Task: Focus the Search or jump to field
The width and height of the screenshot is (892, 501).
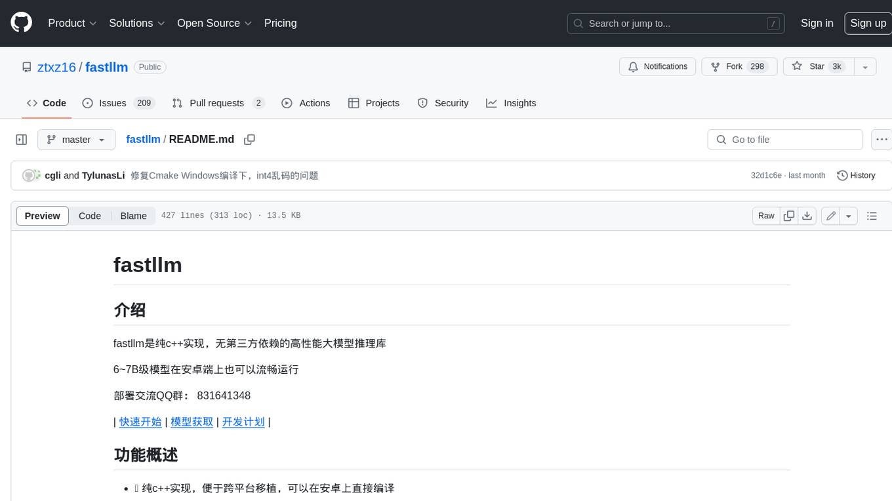Action: click(677, 24)
